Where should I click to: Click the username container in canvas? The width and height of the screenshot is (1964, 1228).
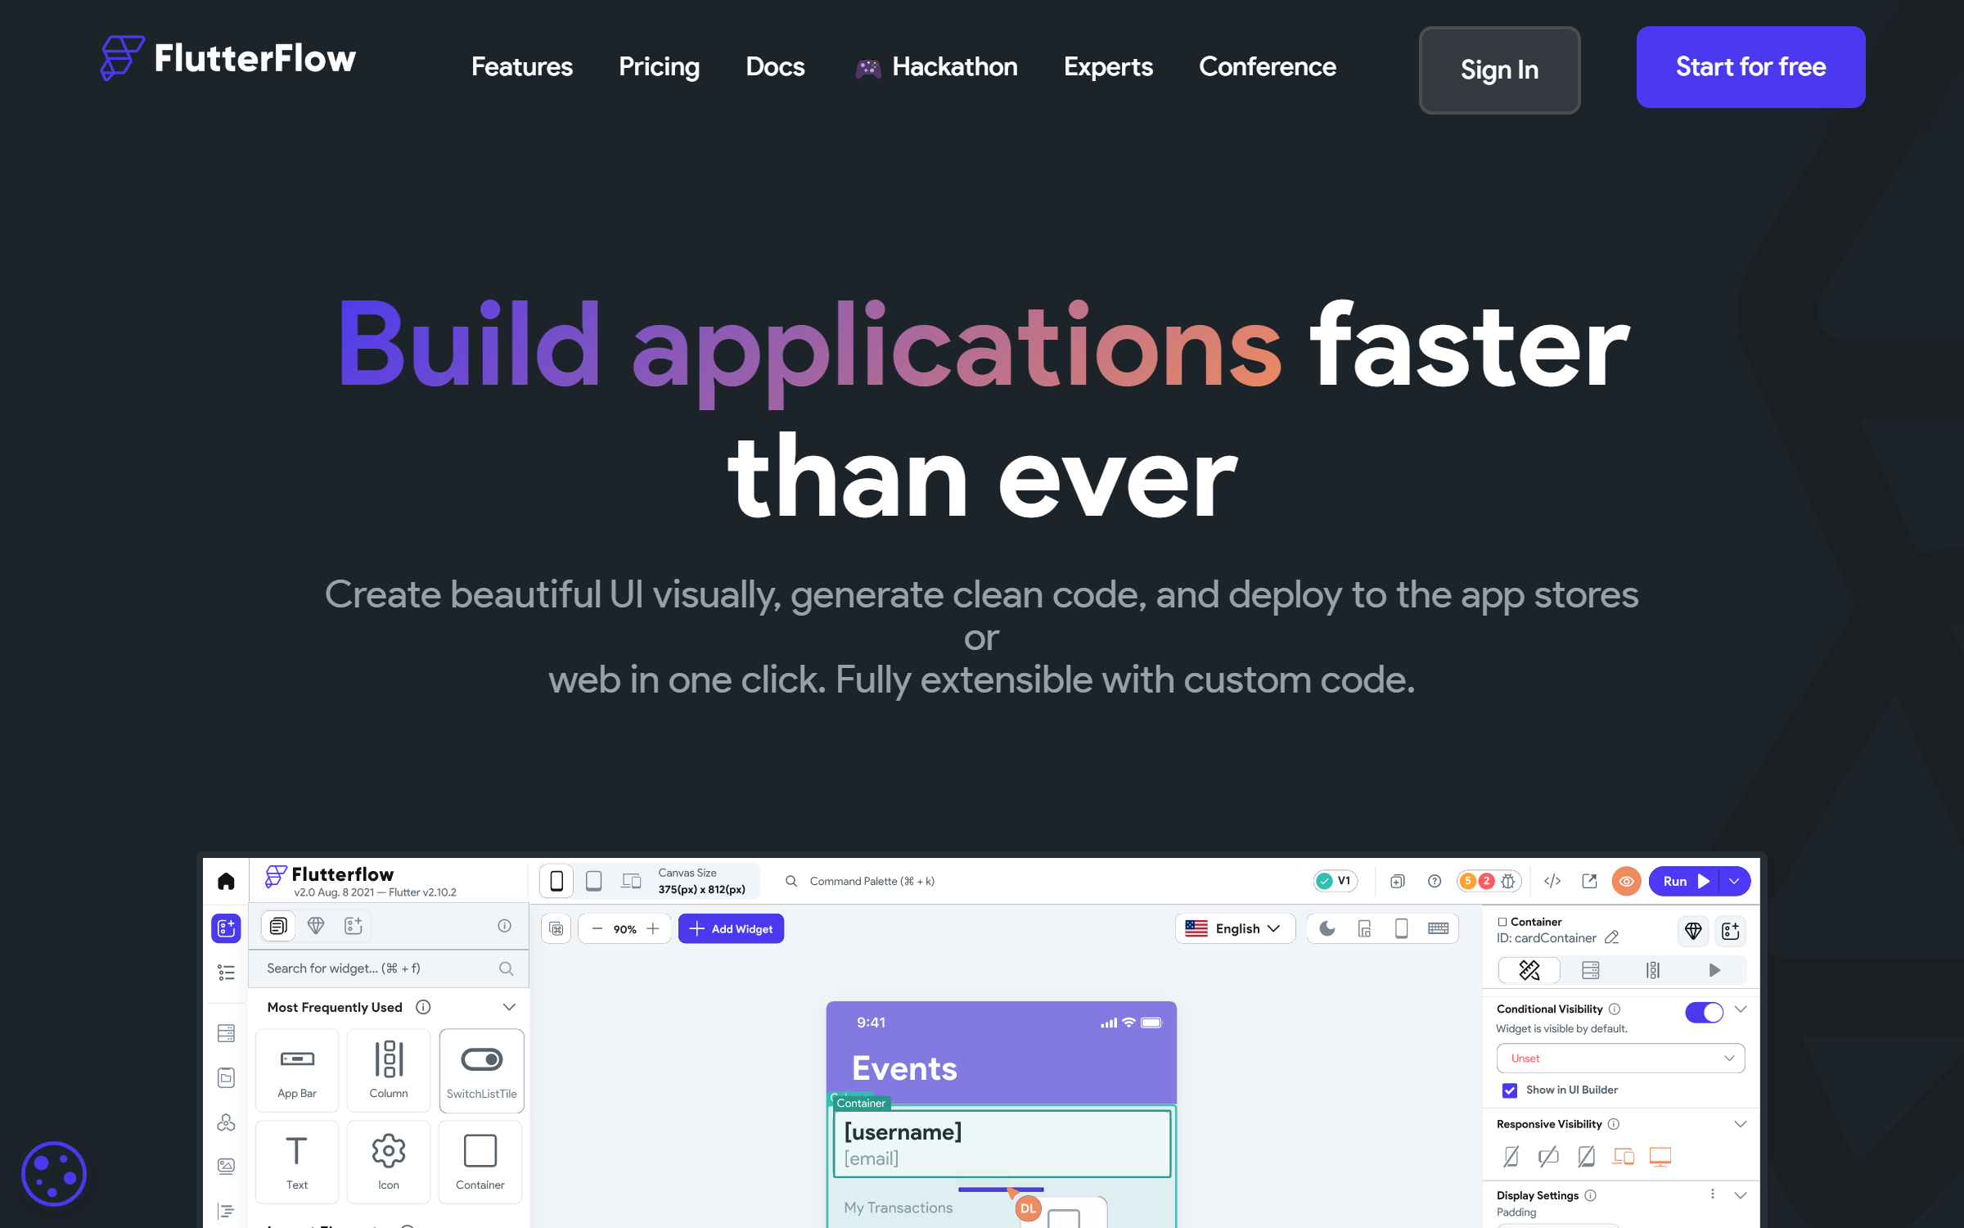(1001, 1143)
